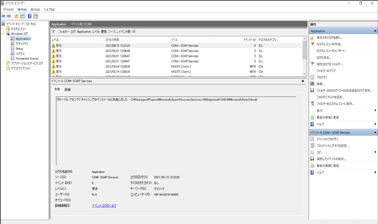Switch to the 詳細 tab
The height and width of the screenshot is (224, 378).
click(68, 90)
